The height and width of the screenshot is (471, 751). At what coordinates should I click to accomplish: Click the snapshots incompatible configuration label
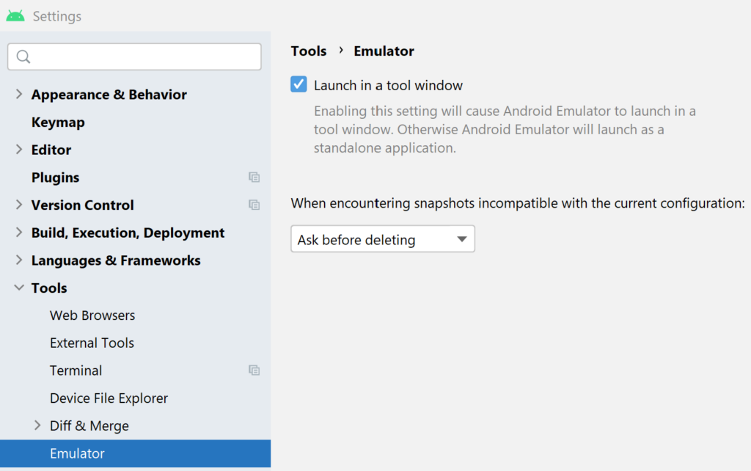518,203
